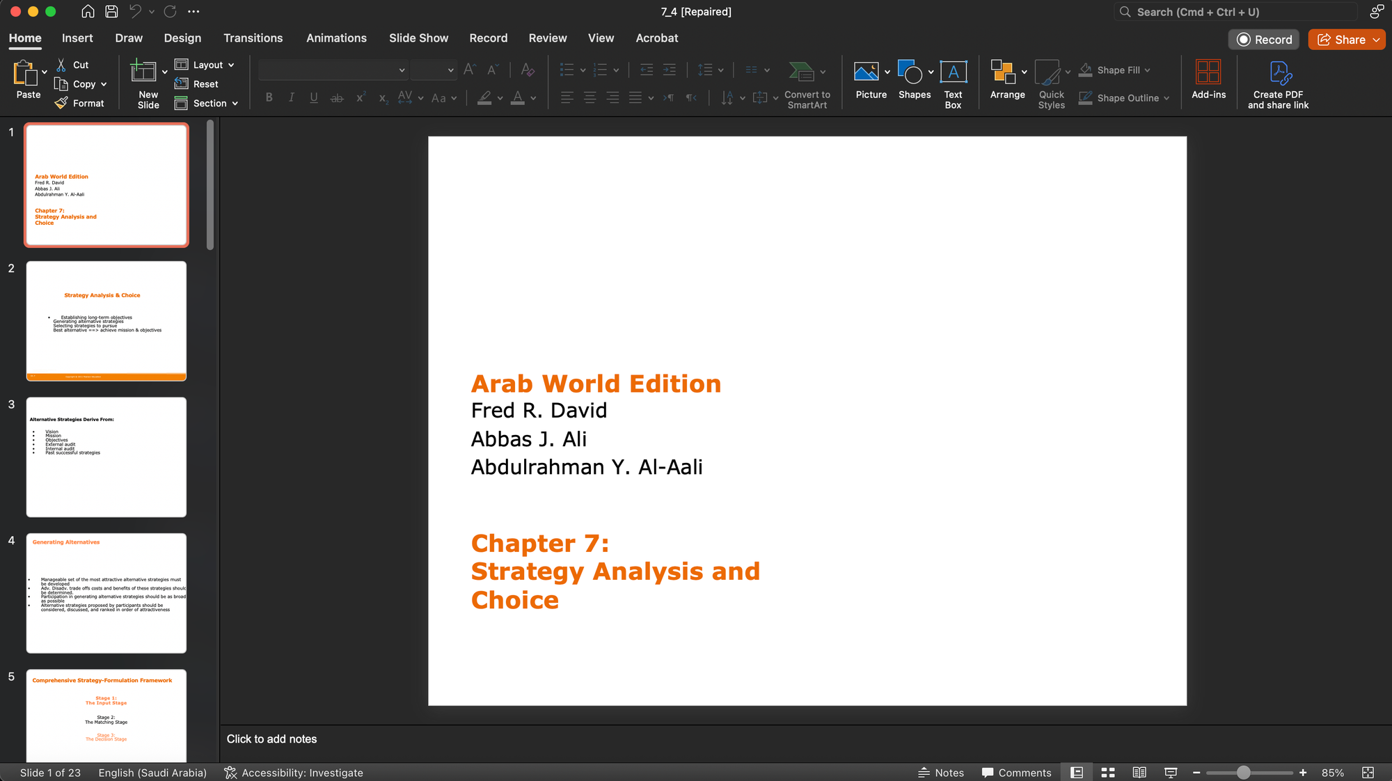This screenshot has width=1392, height=781.
Task: Switch to the Transitions tab
Action: point(253,38)
